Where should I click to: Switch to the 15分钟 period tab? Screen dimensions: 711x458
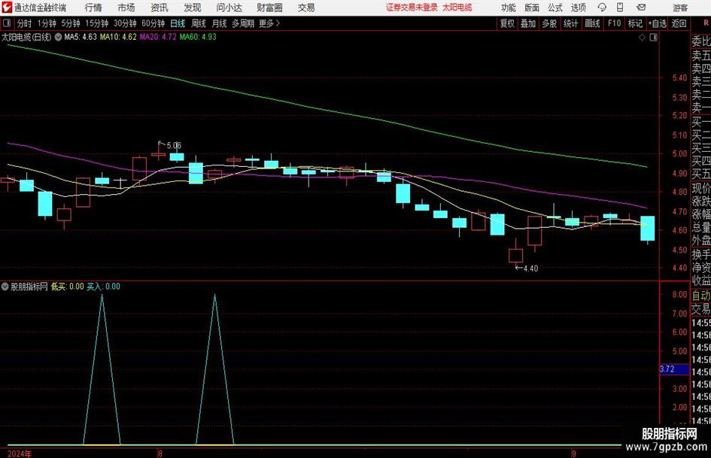pos(97,23)
